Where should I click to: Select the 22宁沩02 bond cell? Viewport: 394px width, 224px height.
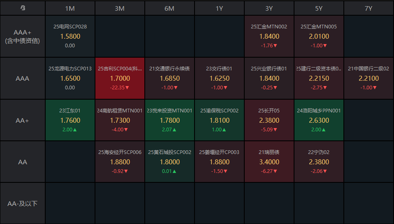click(x=319, y=162)
